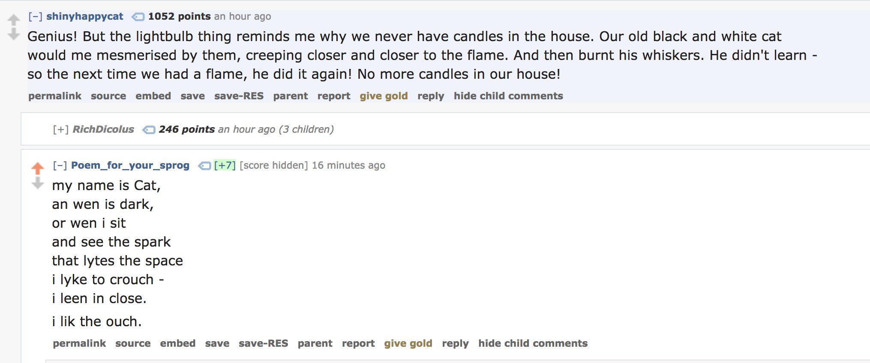View source of the cat poem comment

pyautogui.click(x=133, y=343)
